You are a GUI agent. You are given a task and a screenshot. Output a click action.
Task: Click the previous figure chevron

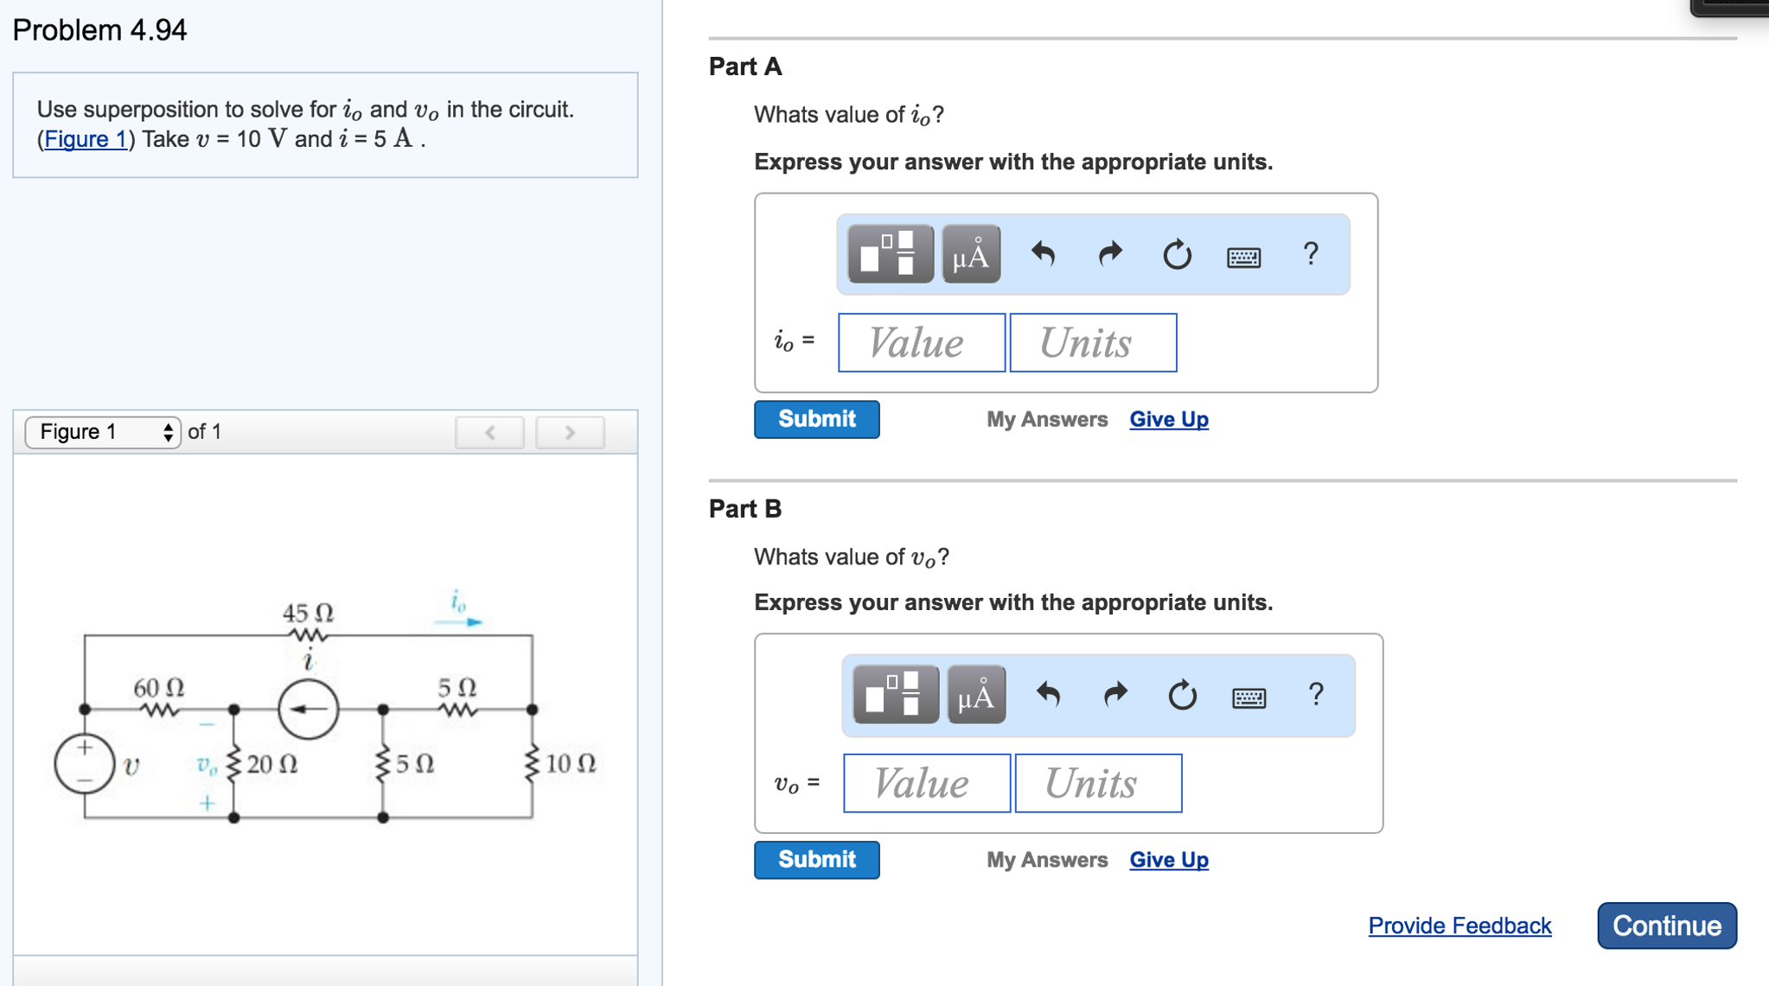tap(489, 432)
